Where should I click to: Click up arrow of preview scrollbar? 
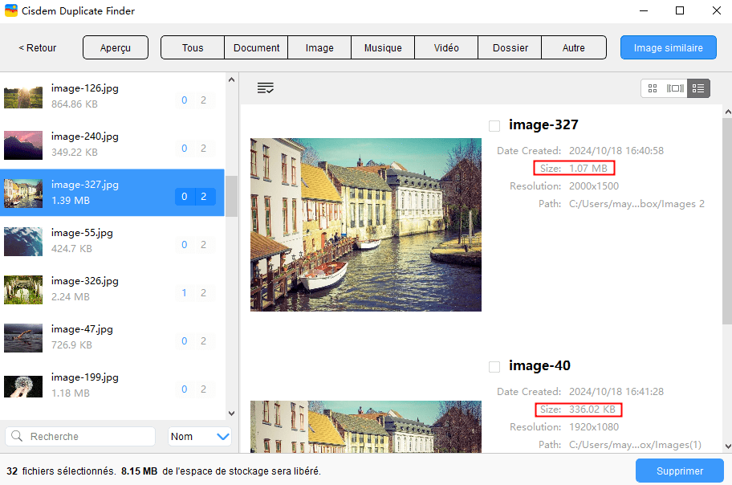pyautogui.click(x=727, y=112)
